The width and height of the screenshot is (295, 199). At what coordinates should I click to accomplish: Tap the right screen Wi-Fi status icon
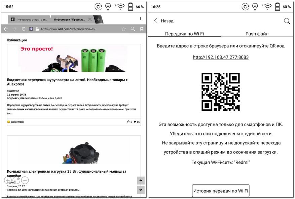click(x=267, y=7)
